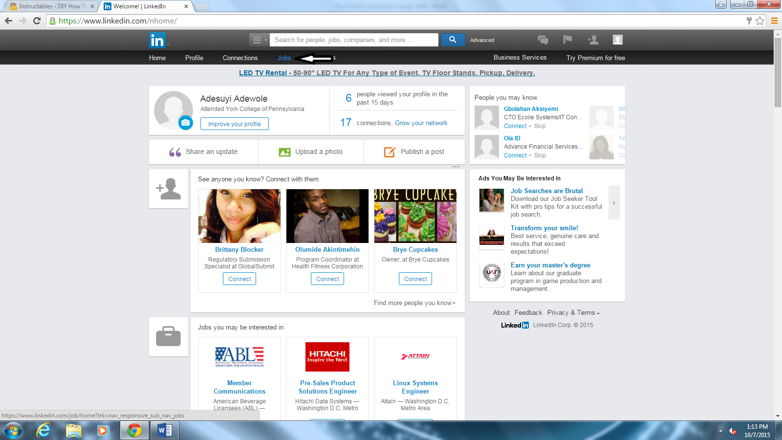
Task: Open the Business Services menu
Action: click(520, 58)
